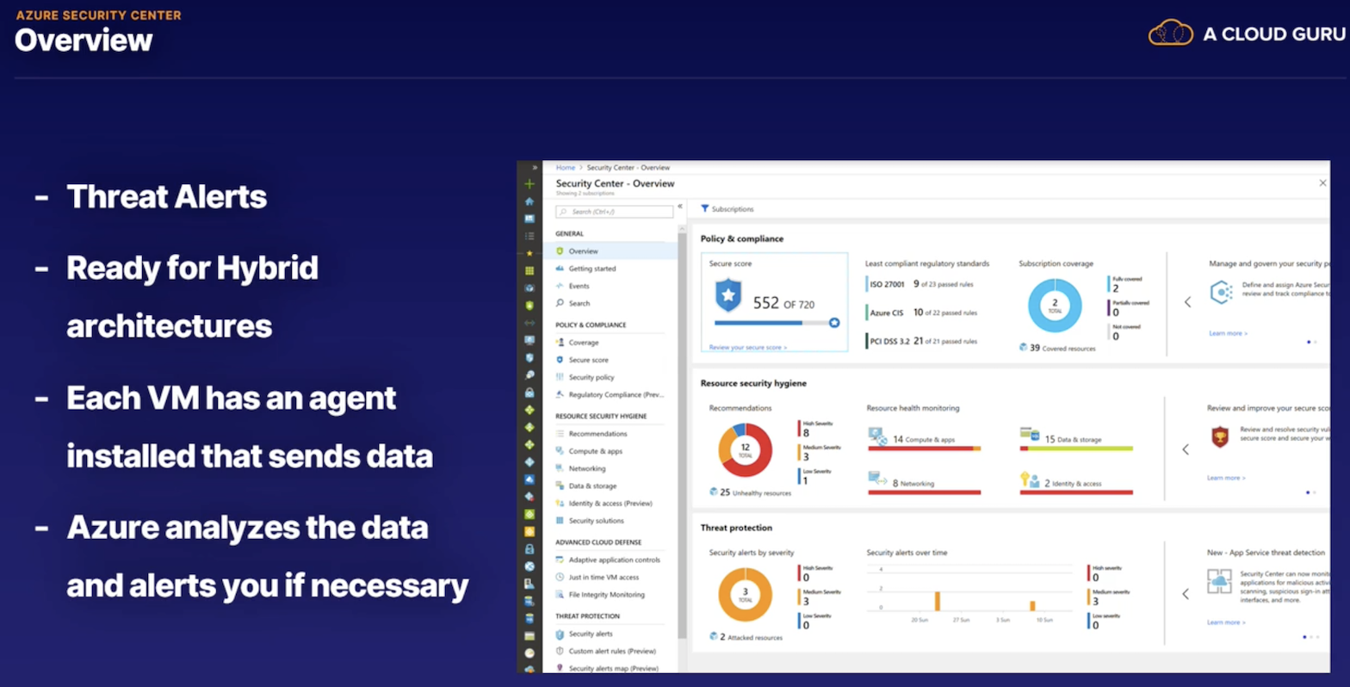Click the favorites star icon in sidebar

[x=529, y=253]
